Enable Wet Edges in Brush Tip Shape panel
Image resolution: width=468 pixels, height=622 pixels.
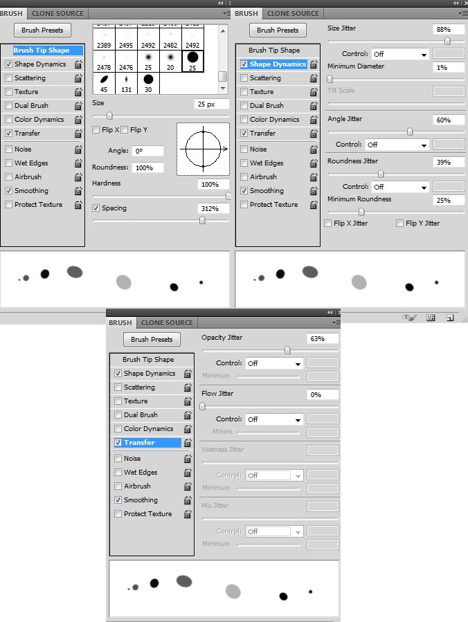point(9,163)
